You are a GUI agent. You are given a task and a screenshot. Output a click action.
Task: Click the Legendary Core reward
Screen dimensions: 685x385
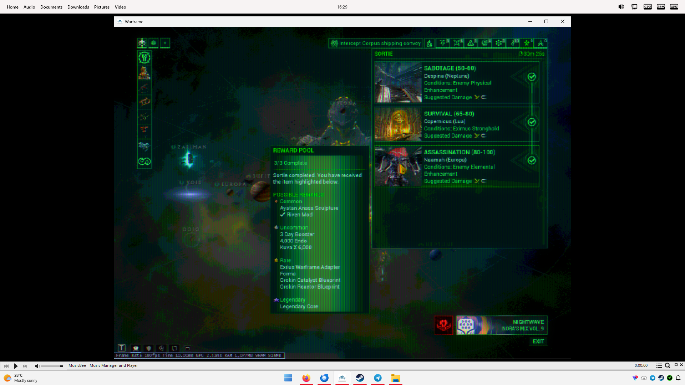(299, 307)
